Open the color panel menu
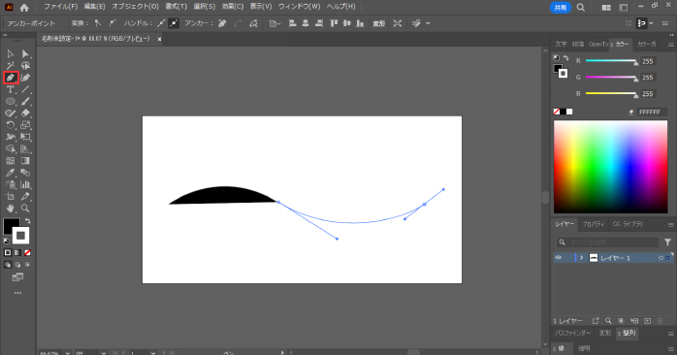Image resolution: width=677 pixels, height=355 pixels. pos(670,44)
